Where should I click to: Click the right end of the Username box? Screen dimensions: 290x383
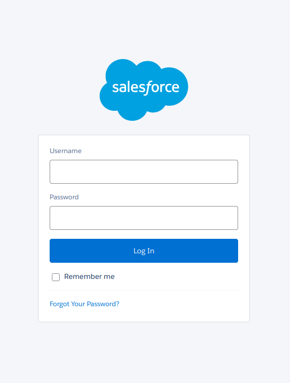click(234, 171)
